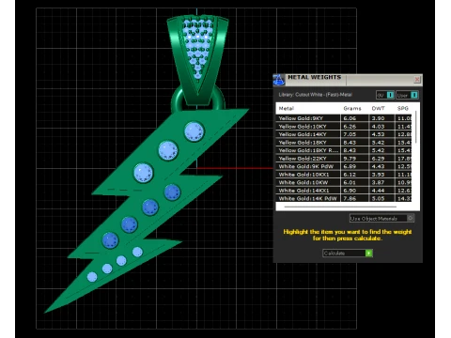451x338 pixels.
Task: Click the Metal Weights flask icon
Action: coord(279,80)
